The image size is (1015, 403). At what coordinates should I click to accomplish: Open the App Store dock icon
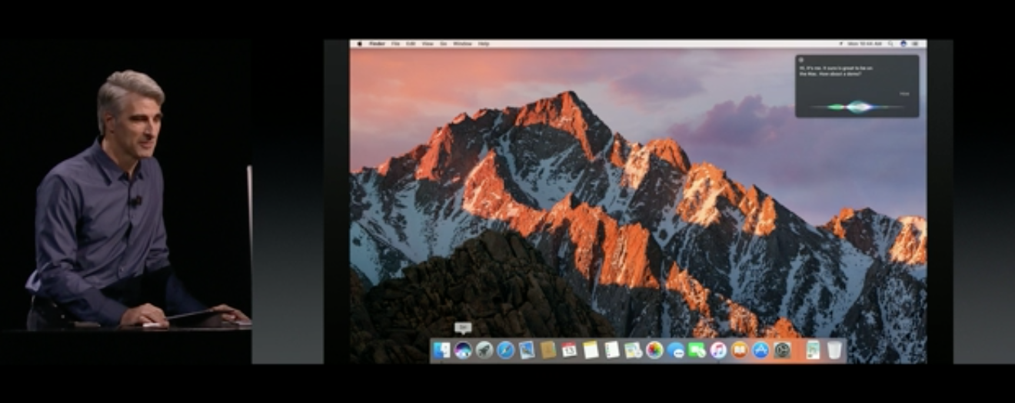click(x=760, y=351)
